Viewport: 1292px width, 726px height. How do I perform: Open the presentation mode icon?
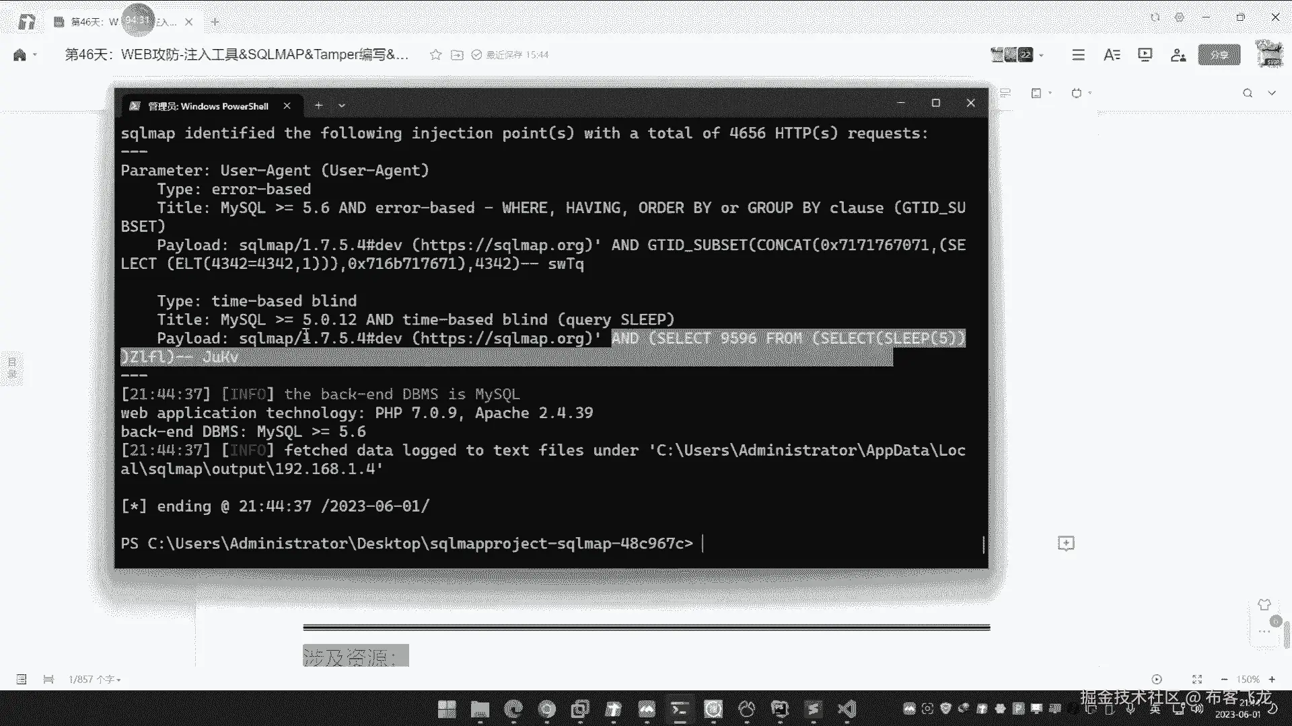click(1145, 54)
